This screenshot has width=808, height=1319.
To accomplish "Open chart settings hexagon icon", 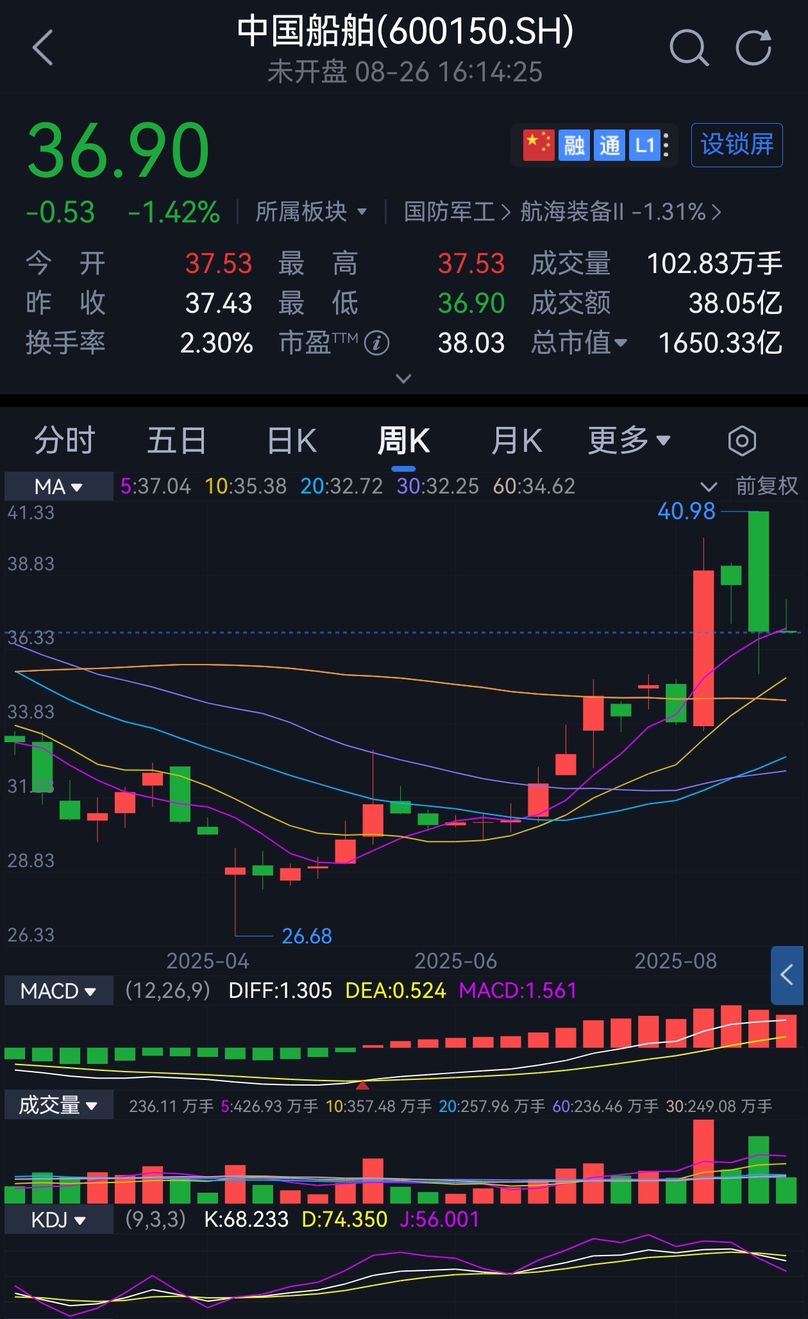I will [x=742, y=441].
